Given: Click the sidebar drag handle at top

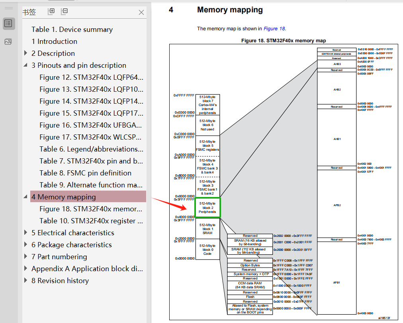Looking at the screenshot, I should (x=8, y=8).
